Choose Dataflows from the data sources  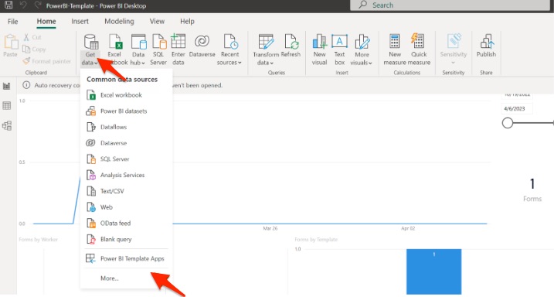coord(127,127)
